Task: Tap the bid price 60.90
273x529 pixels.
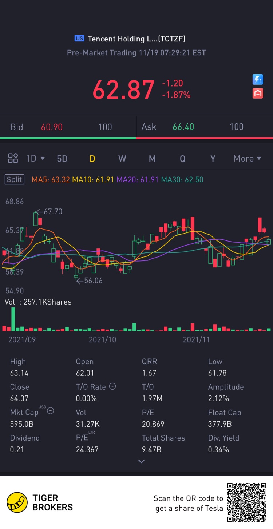Action: click(52, 127)
